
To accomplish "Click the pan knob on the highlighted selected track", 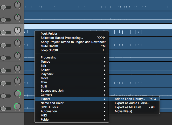I will pos(17,30).
